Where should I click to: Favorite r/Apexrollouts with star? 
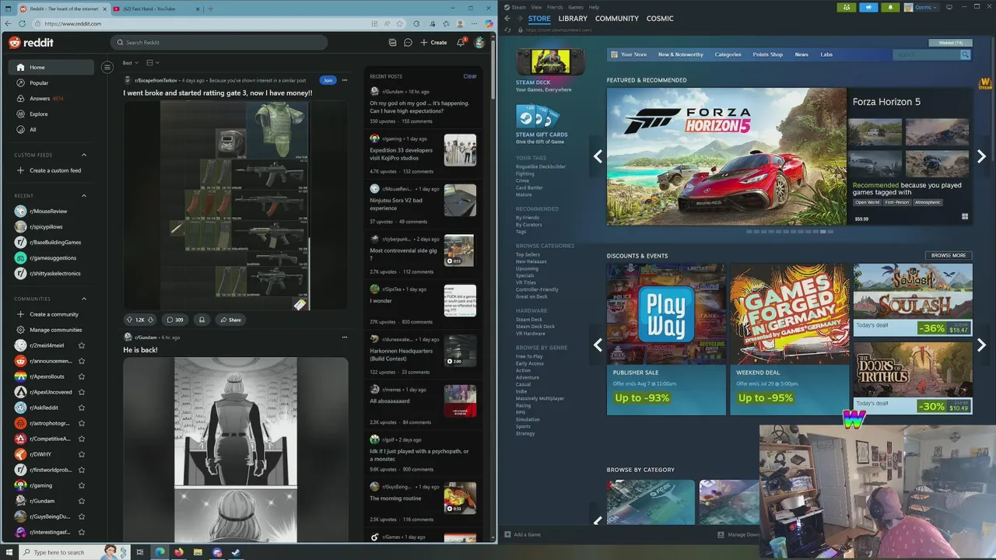click(x=82, y=376)
